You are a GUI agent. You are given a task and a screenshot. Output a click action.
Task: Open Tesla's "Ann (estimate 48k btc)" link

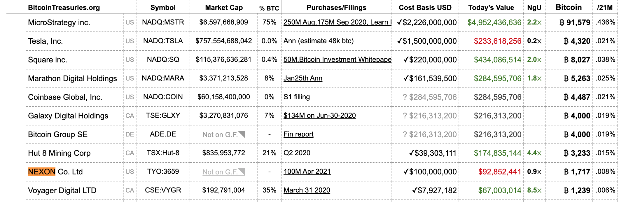(318, 41)
